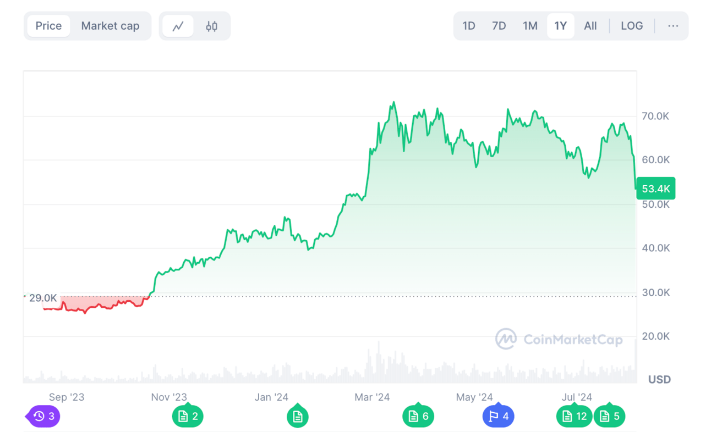Toggle LOG scale on the chart
Screen dimensions: 711x432
632,26
